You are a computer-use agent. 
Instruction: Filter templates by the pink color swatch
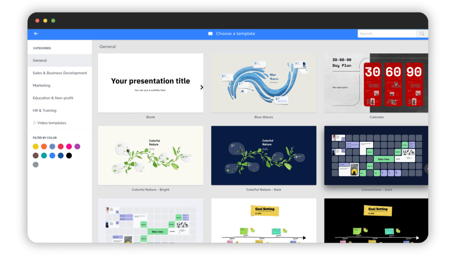(69, 146)
